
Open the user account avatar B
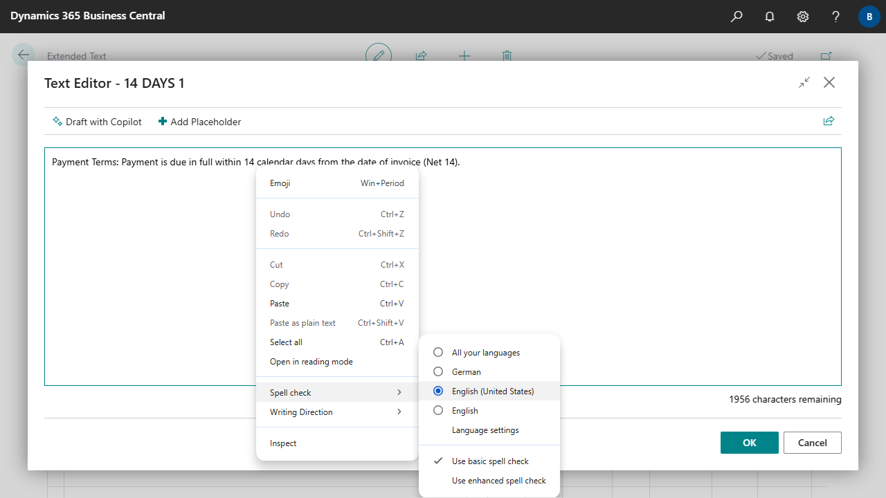click(869, 17)
